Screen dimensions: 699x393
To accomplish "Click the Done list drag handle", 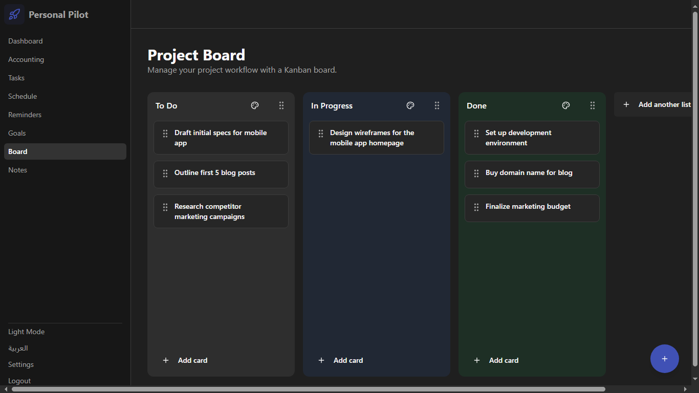I will (x=593, y=105).
